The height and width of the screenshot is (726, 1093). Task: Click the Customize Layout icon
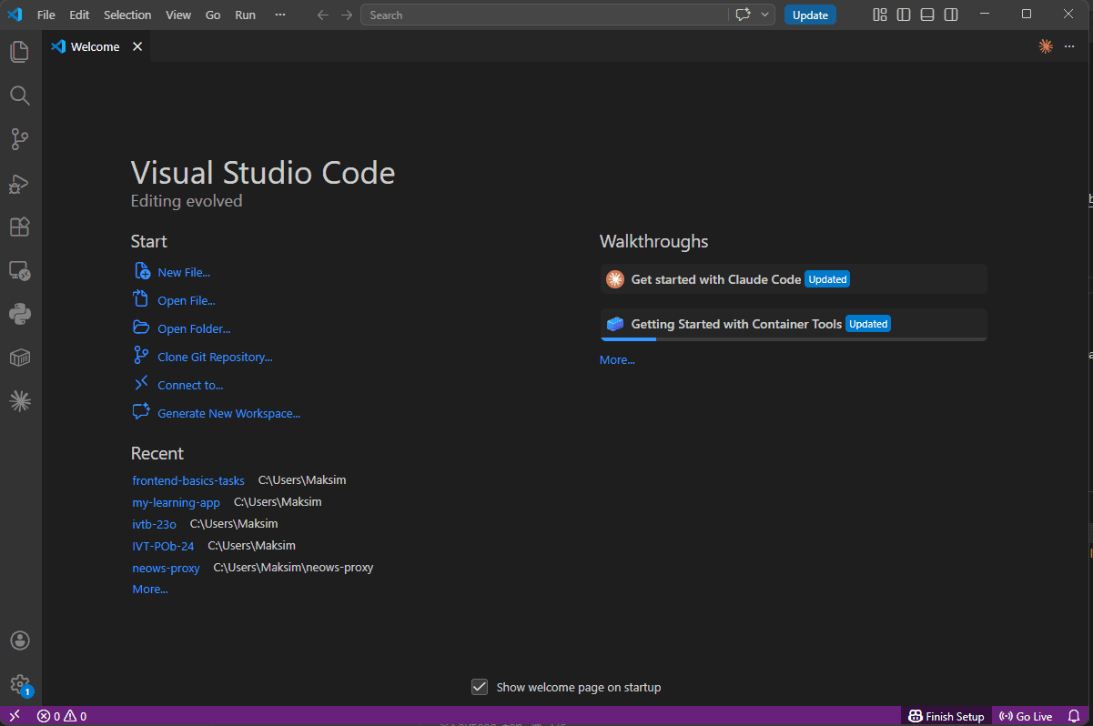[x=879, y=15]
